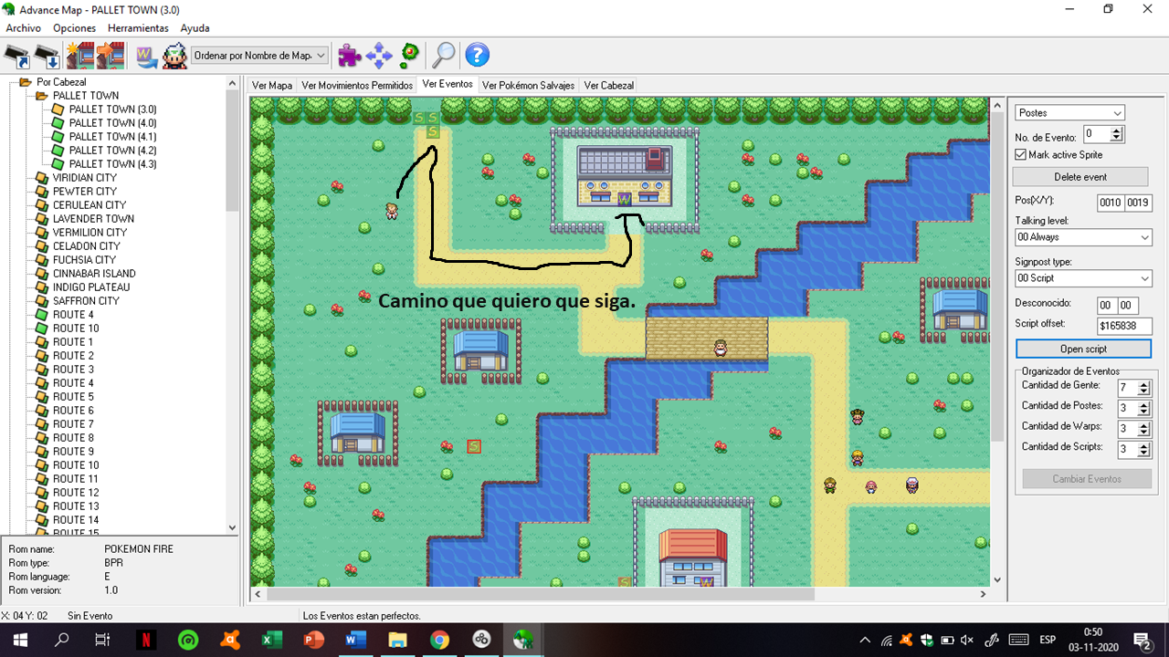
Task: Open the blue help question mark
Action: pos(477,56)
